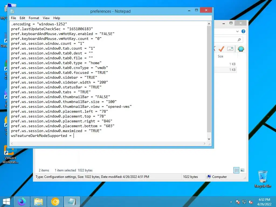Click the Action Center flag tray icon

tap(238, 202)
